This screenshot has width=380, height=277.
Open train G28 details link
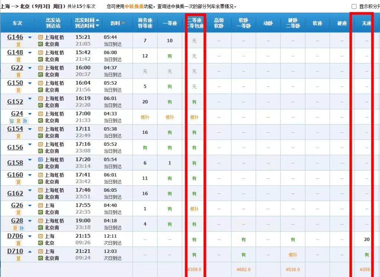pyautogui.click(x=17, y=221)
